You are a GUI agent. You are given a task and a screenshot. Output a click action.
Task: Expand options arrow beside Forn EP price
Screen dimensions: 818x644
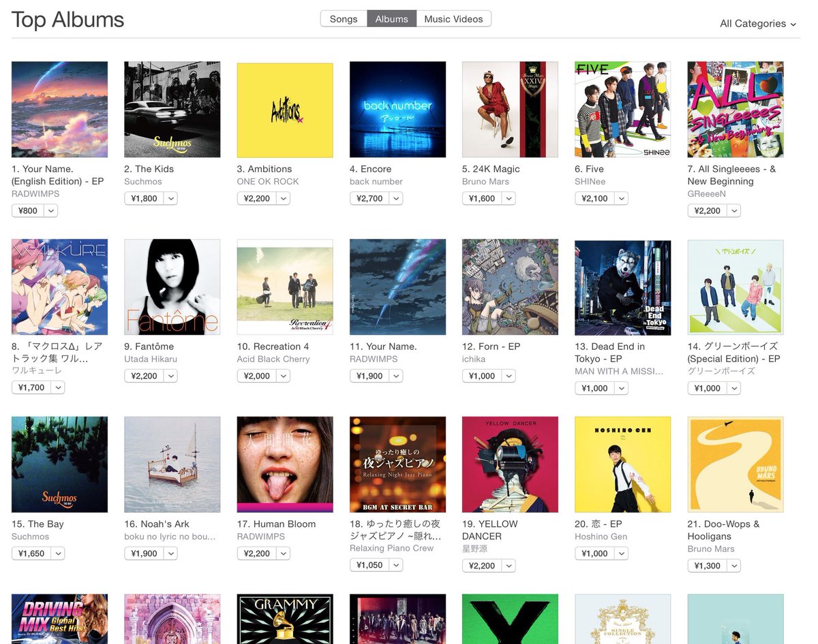[x=509, y=376]
